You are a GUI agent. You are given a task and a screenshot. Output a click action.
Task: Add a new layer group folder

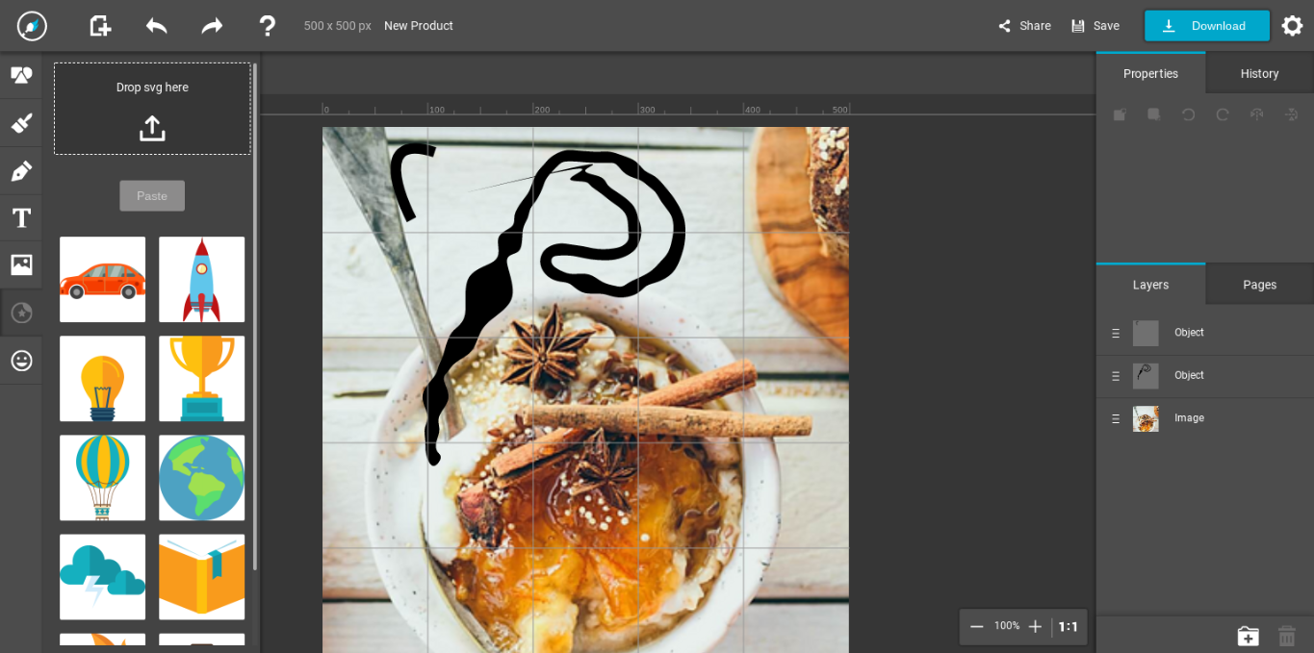tap(1248, 636)
